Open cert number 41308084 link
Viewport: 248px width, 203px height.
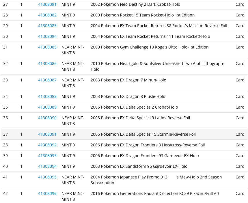click(x=47, y=37)
